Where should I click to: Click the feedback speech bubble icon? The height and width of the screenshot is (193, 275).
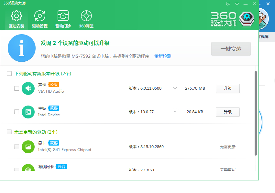(x=228, y=4)
